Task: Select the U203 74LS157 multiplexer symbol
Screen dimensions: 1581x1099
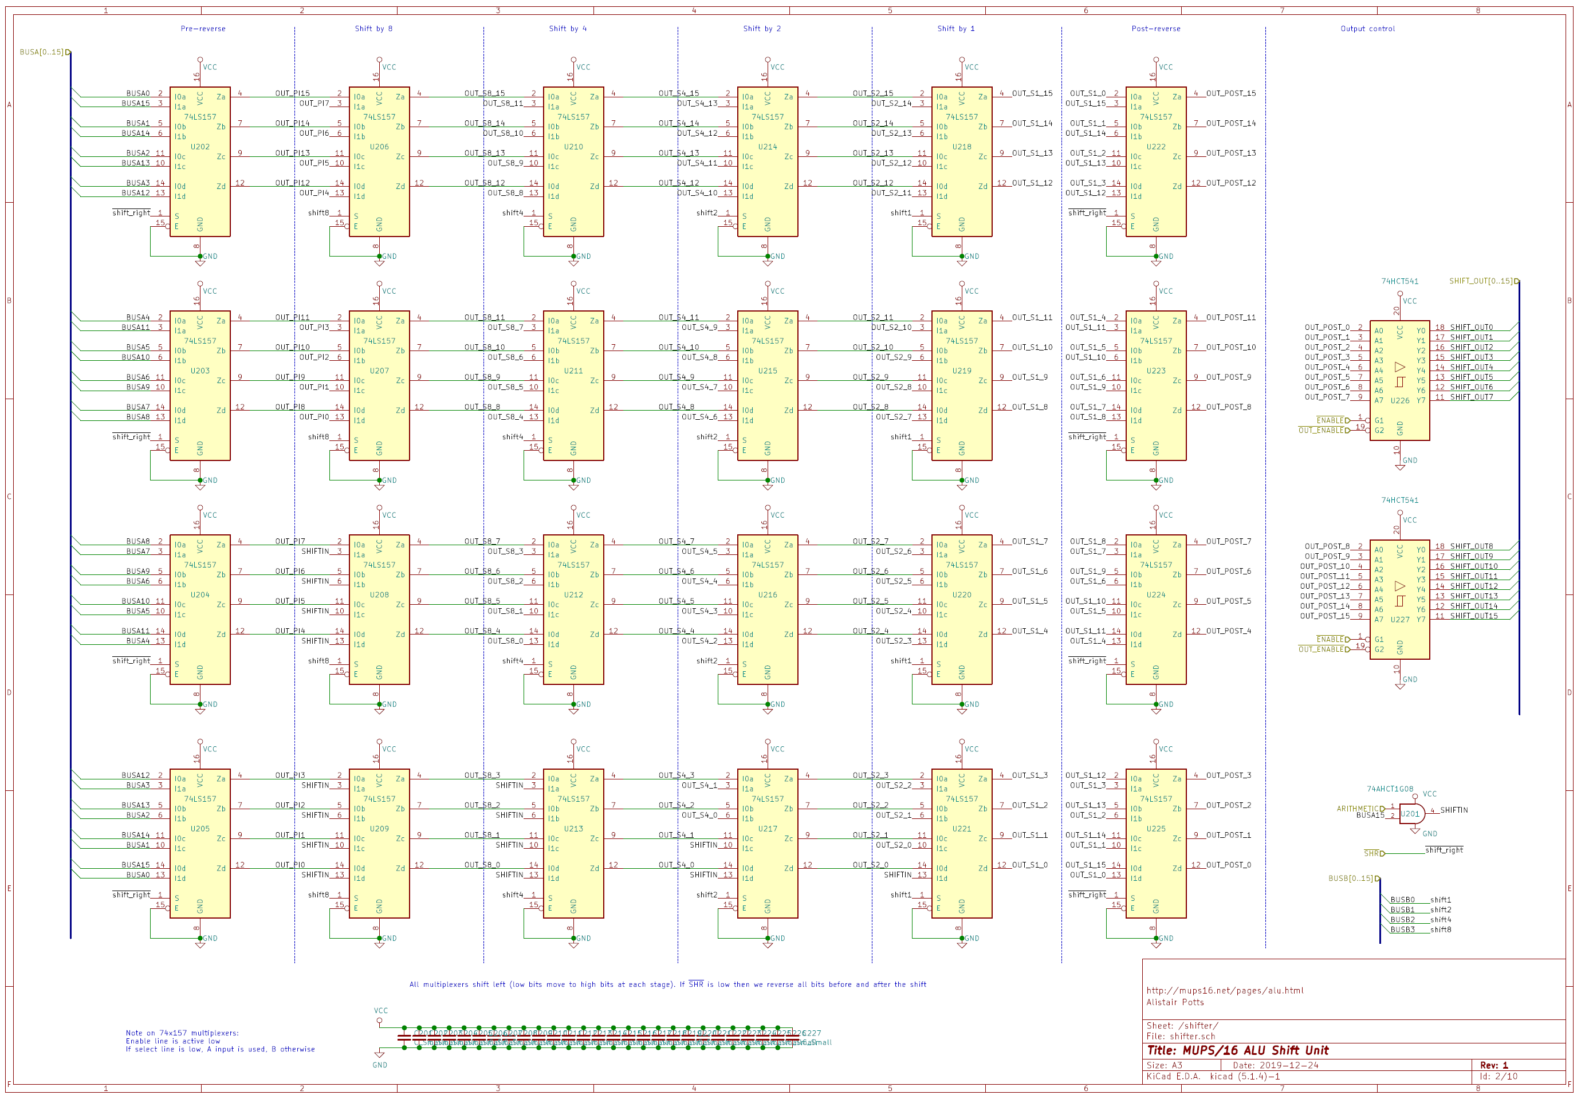Action: coord(200,385)
